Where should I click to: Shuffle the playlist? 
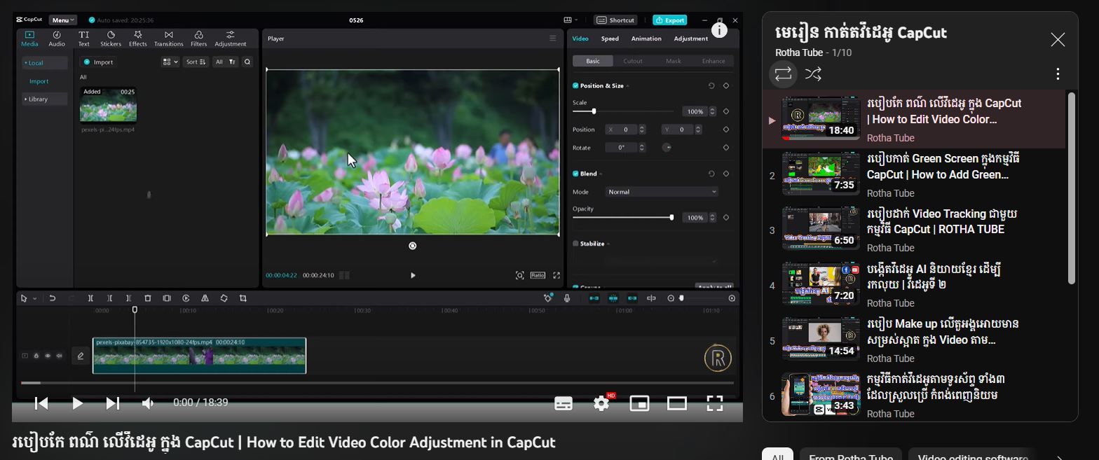[x=813, y=74]
